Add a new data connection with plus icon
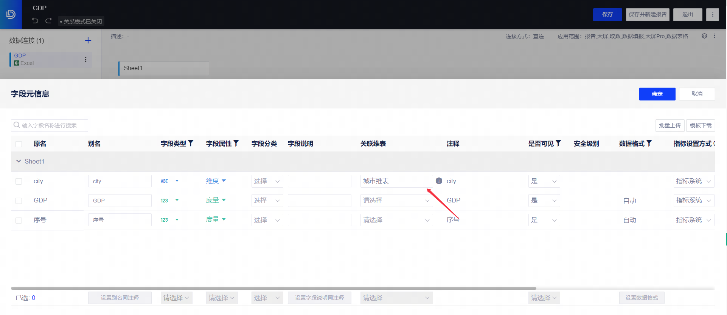Viewport: 727px width, 315px height. 88,40
